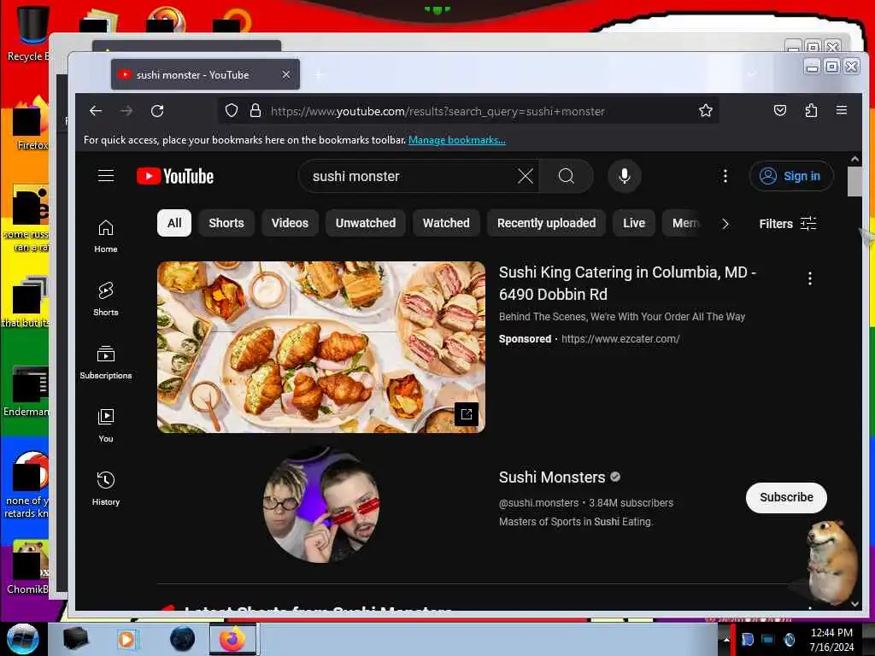Click the external link icon on ad thumbnail
This screenshot has width=875, height=656.
click(x=466, y=414)
